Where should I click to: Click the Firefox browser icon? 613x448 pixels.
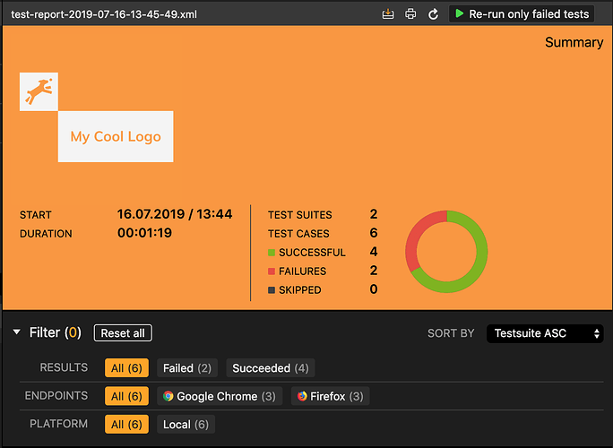[x=302, y=396]
